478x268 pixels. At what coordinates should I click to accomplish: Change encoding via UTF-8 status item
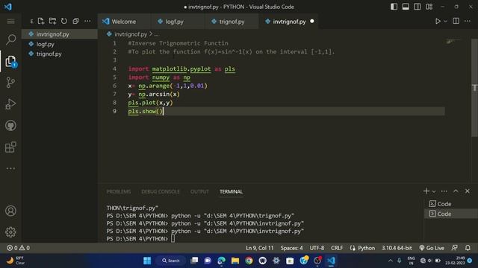tap(317, 248)
